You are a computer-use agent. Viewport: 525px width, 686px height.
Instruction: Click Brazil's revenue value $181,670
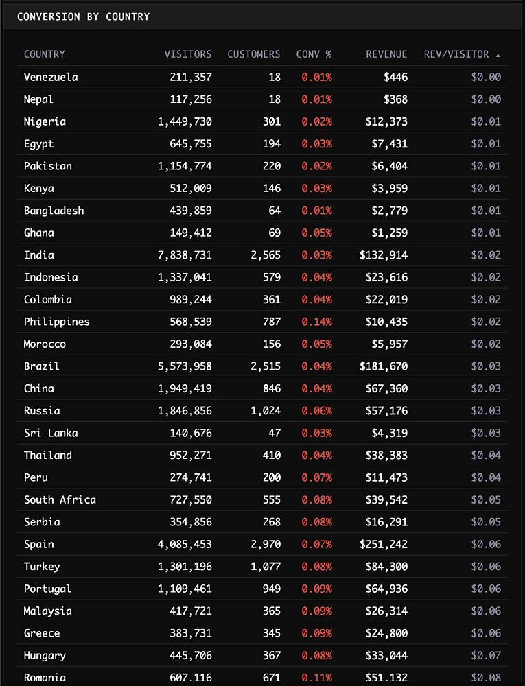383,366
